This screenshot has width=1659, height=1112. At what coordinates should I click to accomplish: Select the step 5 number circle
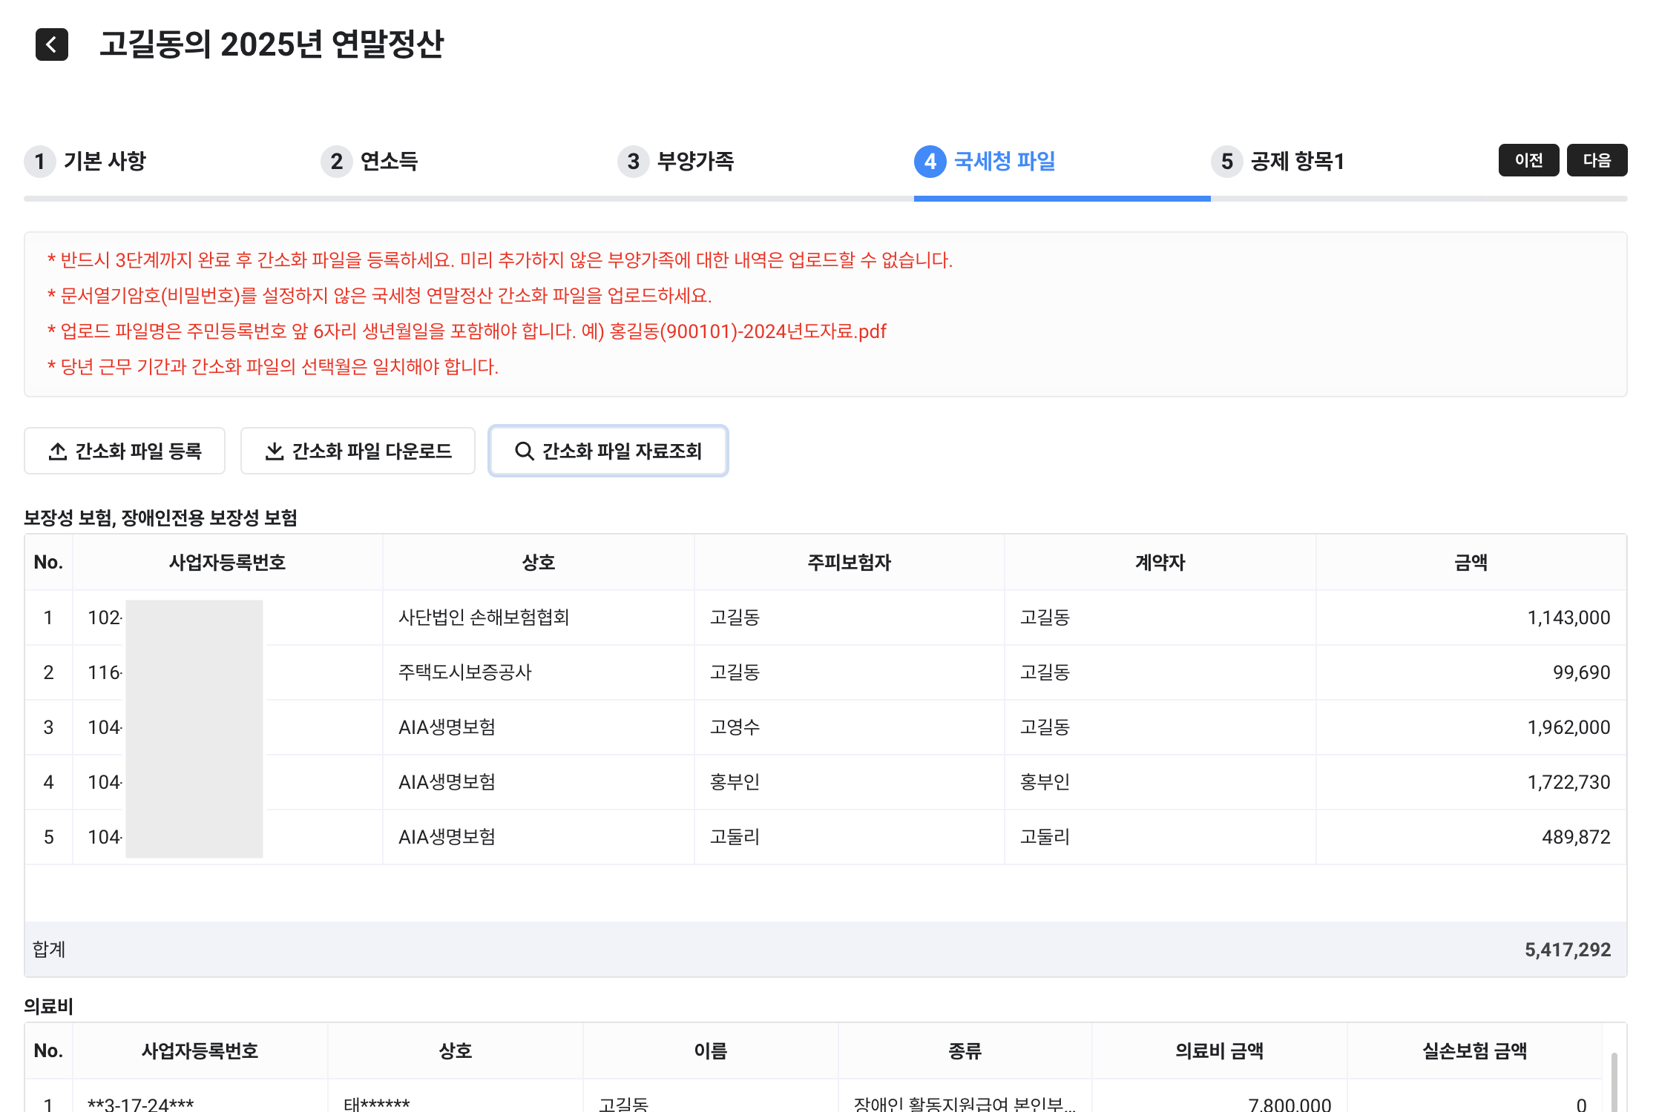point(1226,161)
